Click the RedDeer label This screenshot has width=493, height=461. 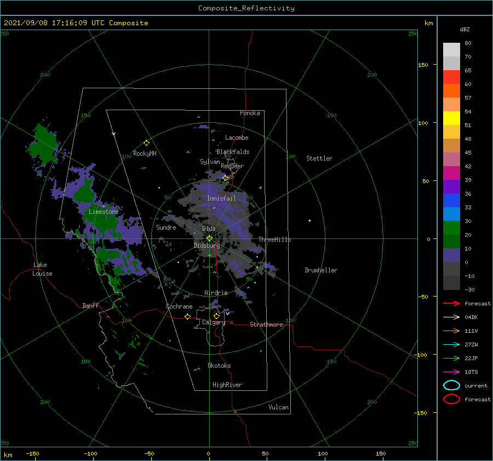[232, 166]
